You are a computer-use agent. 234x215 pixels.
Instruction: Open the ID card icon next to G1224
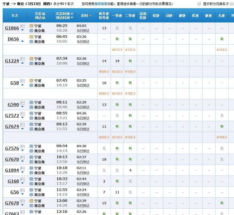coord(22,59)
